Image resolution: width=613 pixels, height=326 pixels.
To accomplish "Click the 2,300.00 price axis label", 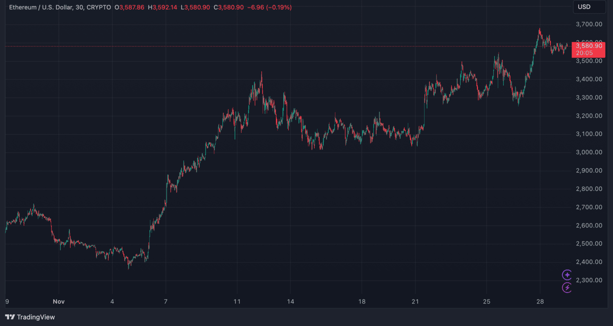I will (x=588, y=280).
